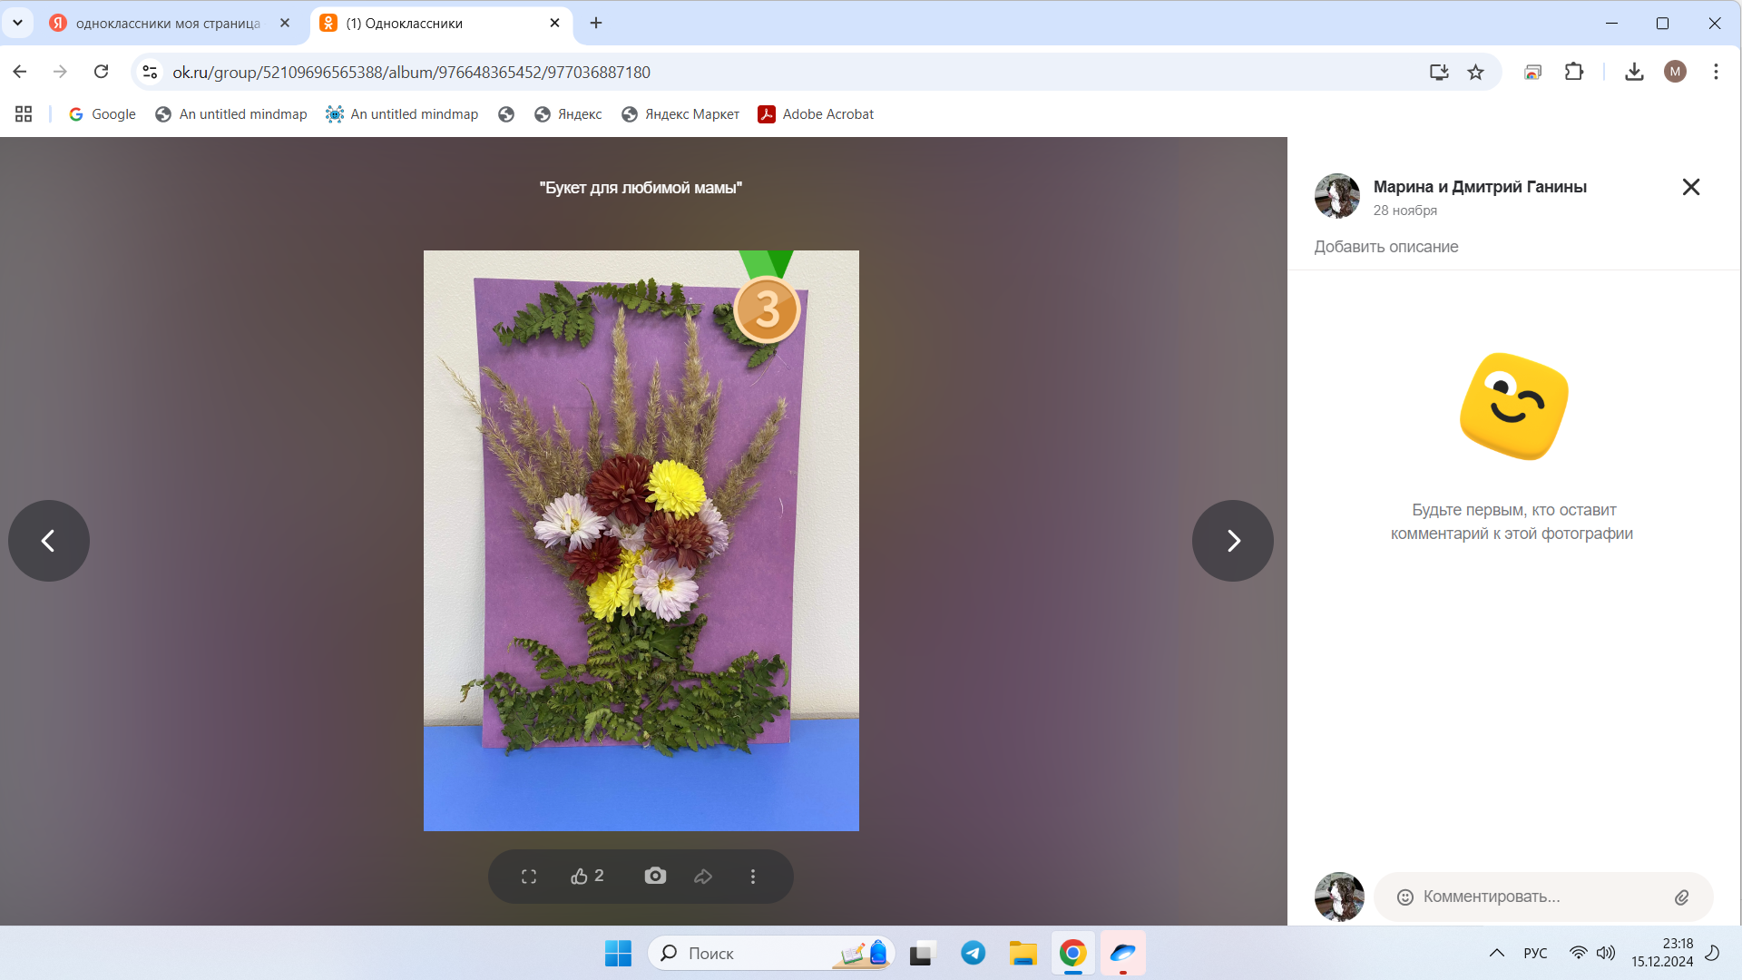Open notifications moon icon in tray

[1713, 953]
